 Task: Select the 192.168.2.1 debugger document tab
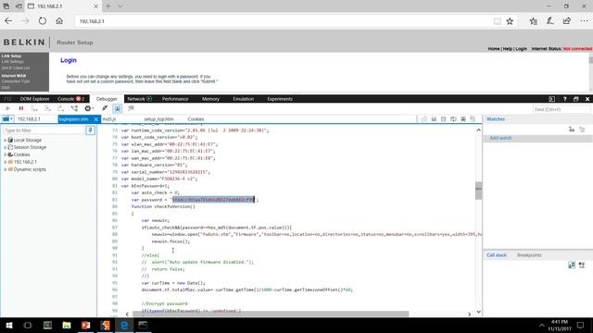(29, 119)
